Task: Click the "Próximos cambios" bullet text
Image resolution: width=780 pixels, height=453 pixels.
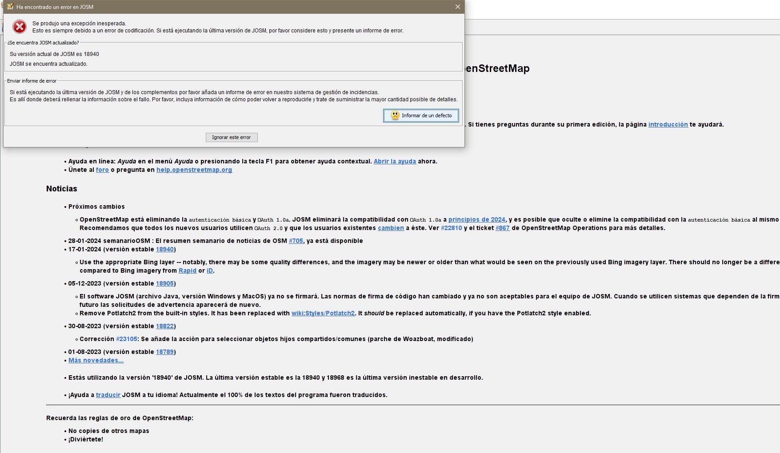Action: point(96,207)
